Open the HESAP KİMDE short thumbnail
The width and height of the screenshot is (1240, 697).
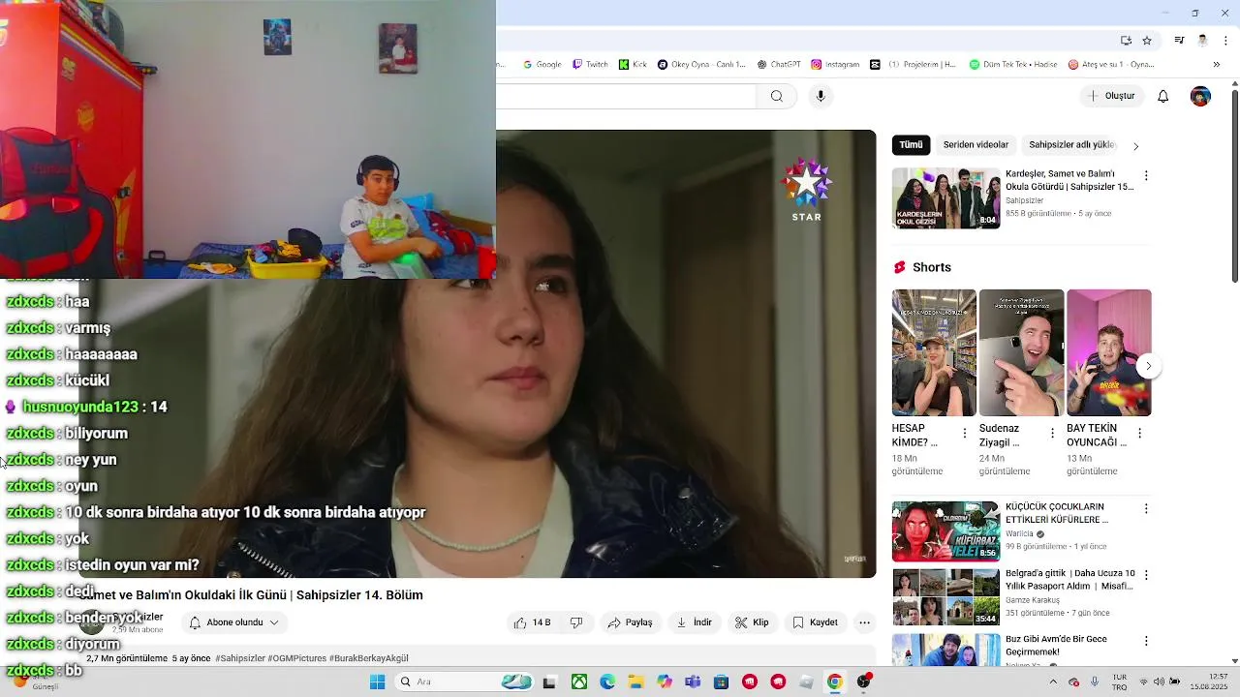pos(934,352)
